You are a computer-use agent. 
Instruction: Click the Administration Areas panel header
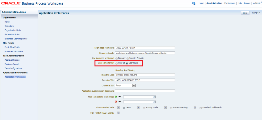(19, 12)
